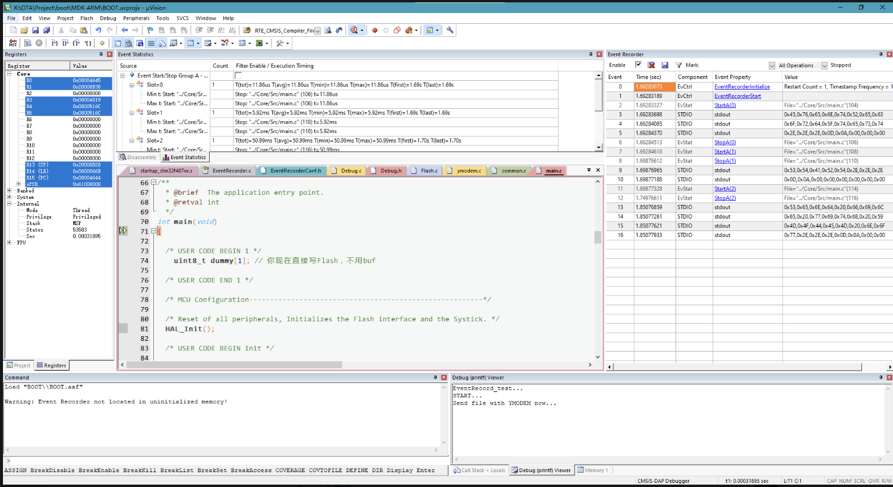The image size is (893, 487).
Task: Click the StartA(2) event link
Action: point(724,189)
